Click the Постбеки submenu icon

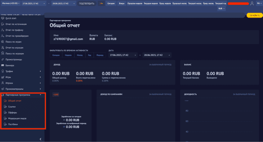tap(5, 124)
